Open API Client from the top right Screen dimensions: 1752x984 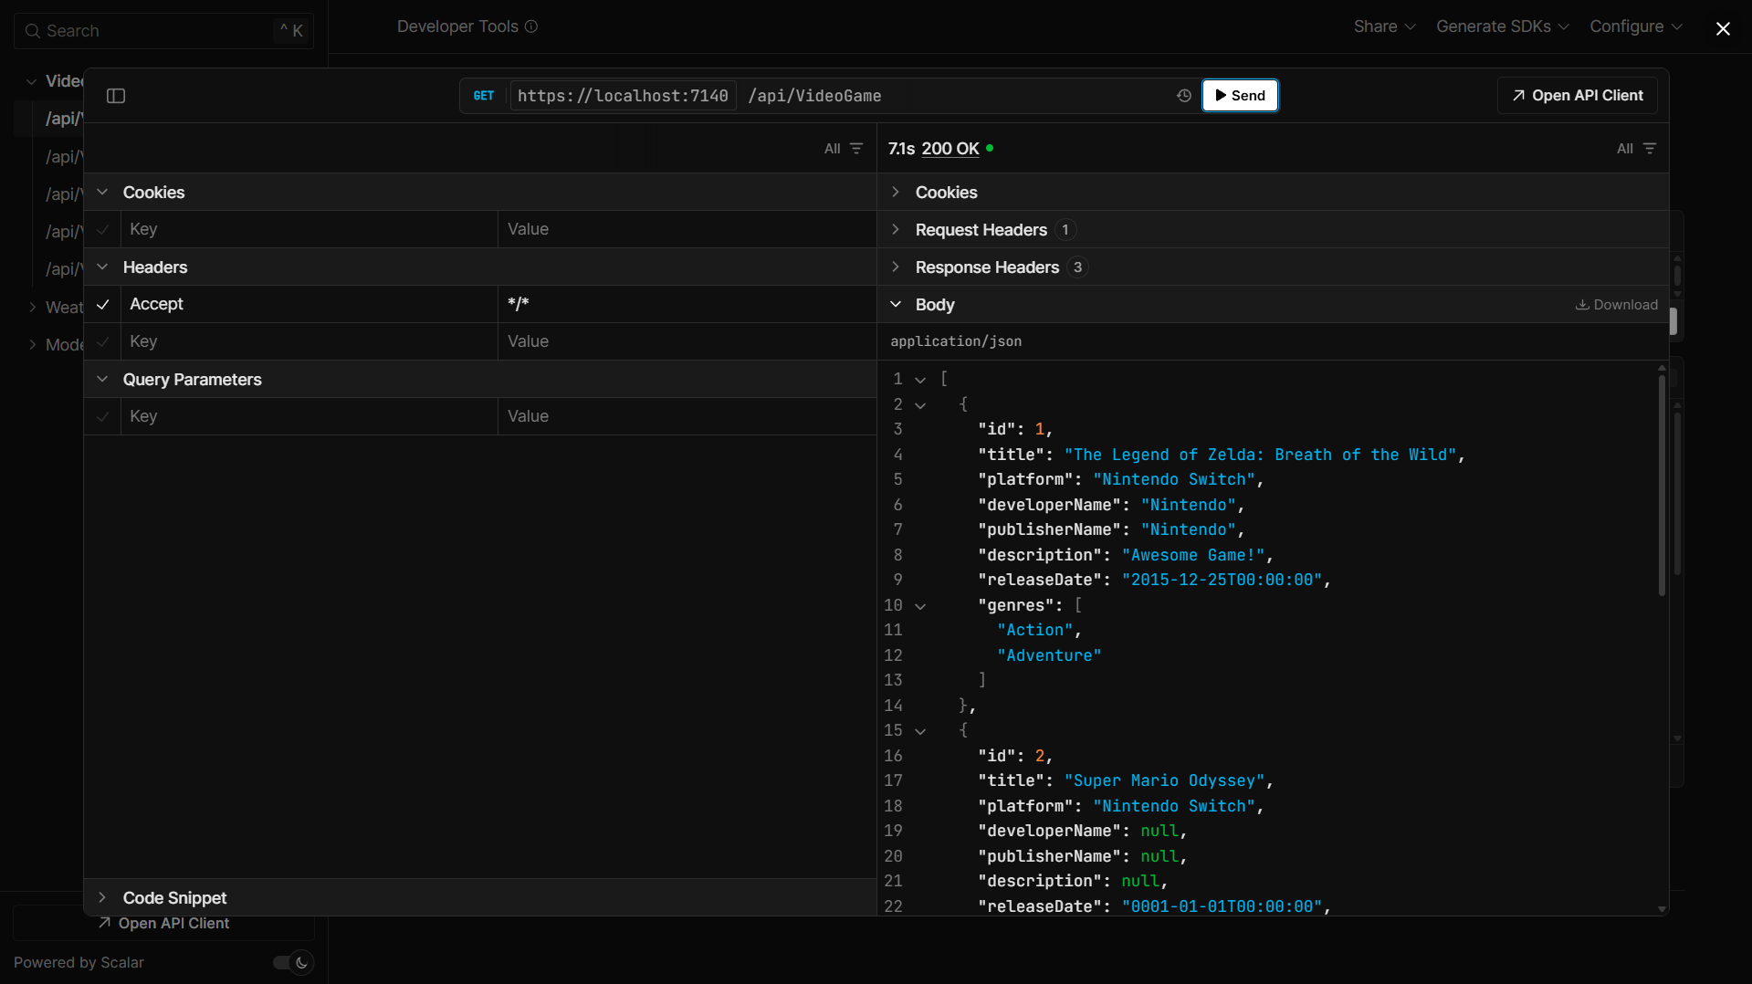click(x=1576, y=95)
